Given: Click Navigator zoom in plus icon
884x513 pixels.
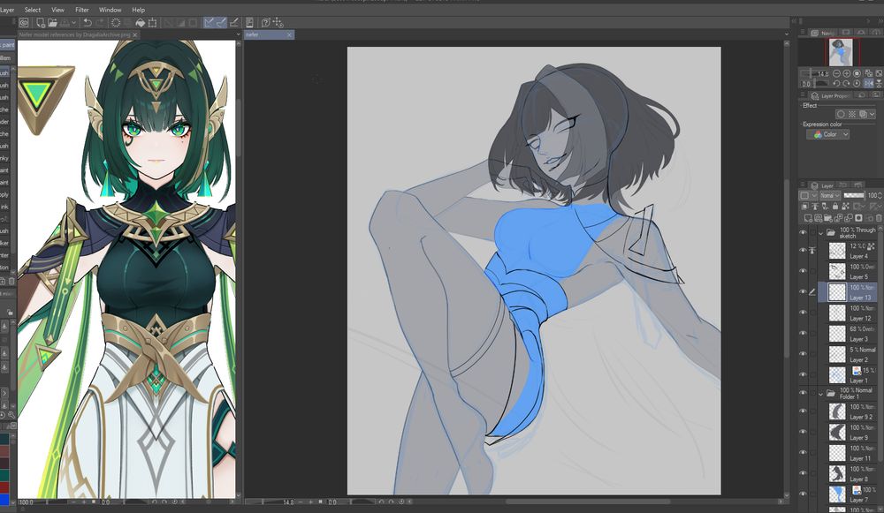Looking at the screenshot, I should coord(846,73).
